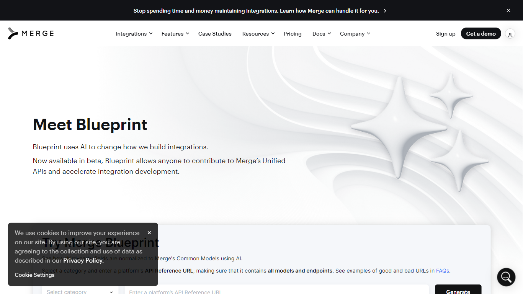Follow the FAQs link
The image size is (523, 294).
click(442, 271)
